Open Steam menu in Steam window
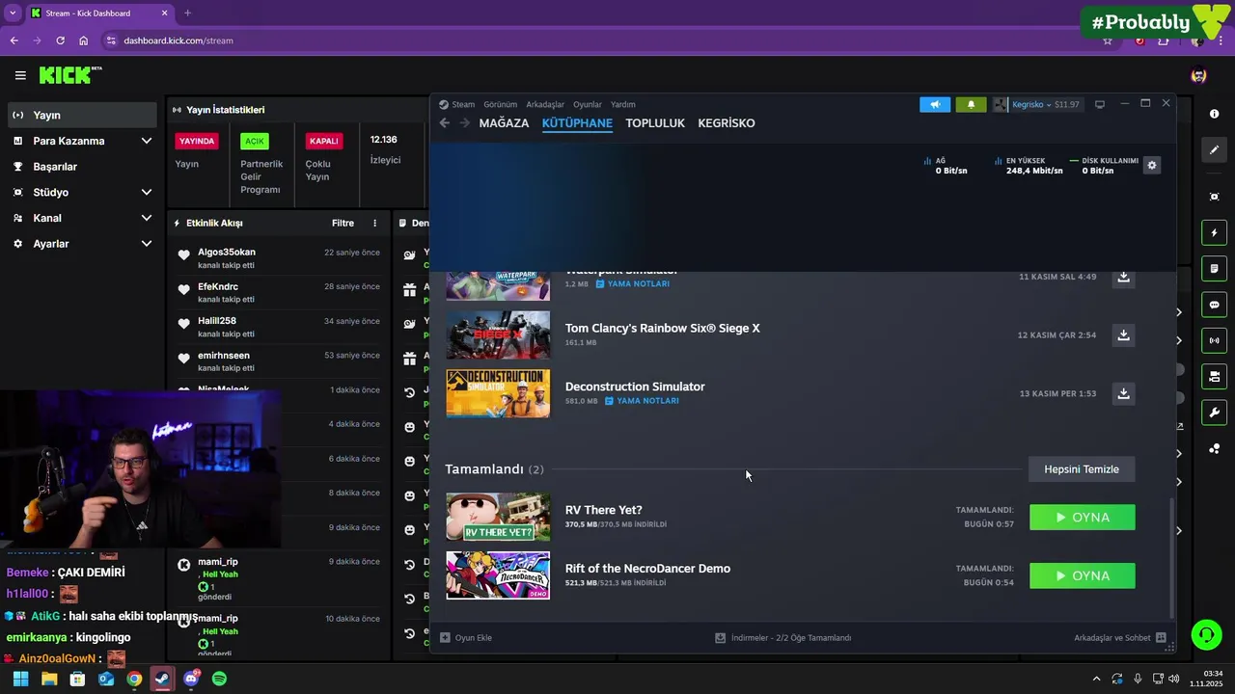Viewport: 1235px width, 694px height. (x=463, y=104)
